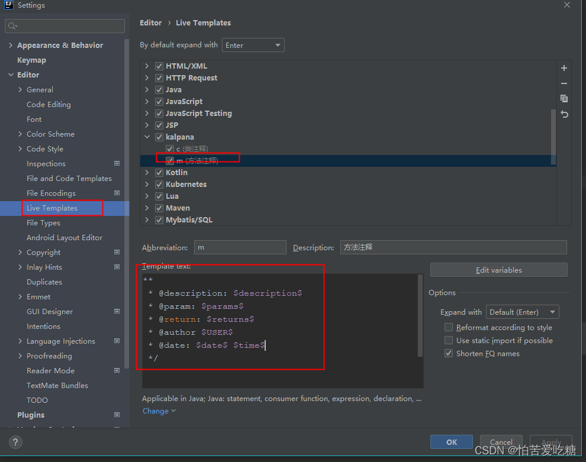
Task: Uncheck the Java template group
Action: coord(159,90)
